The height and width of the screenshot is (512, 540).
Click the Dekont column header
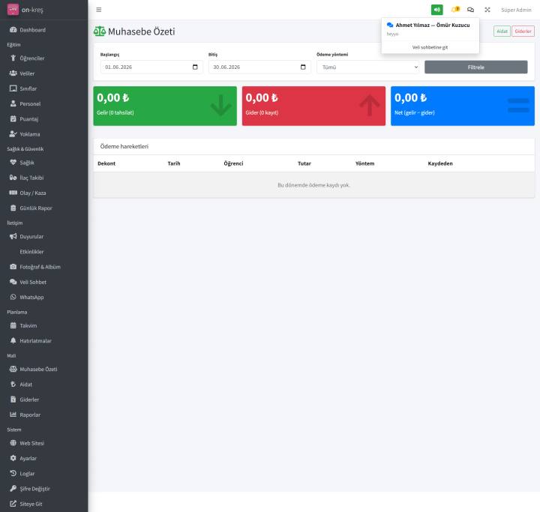pos(106,163)
